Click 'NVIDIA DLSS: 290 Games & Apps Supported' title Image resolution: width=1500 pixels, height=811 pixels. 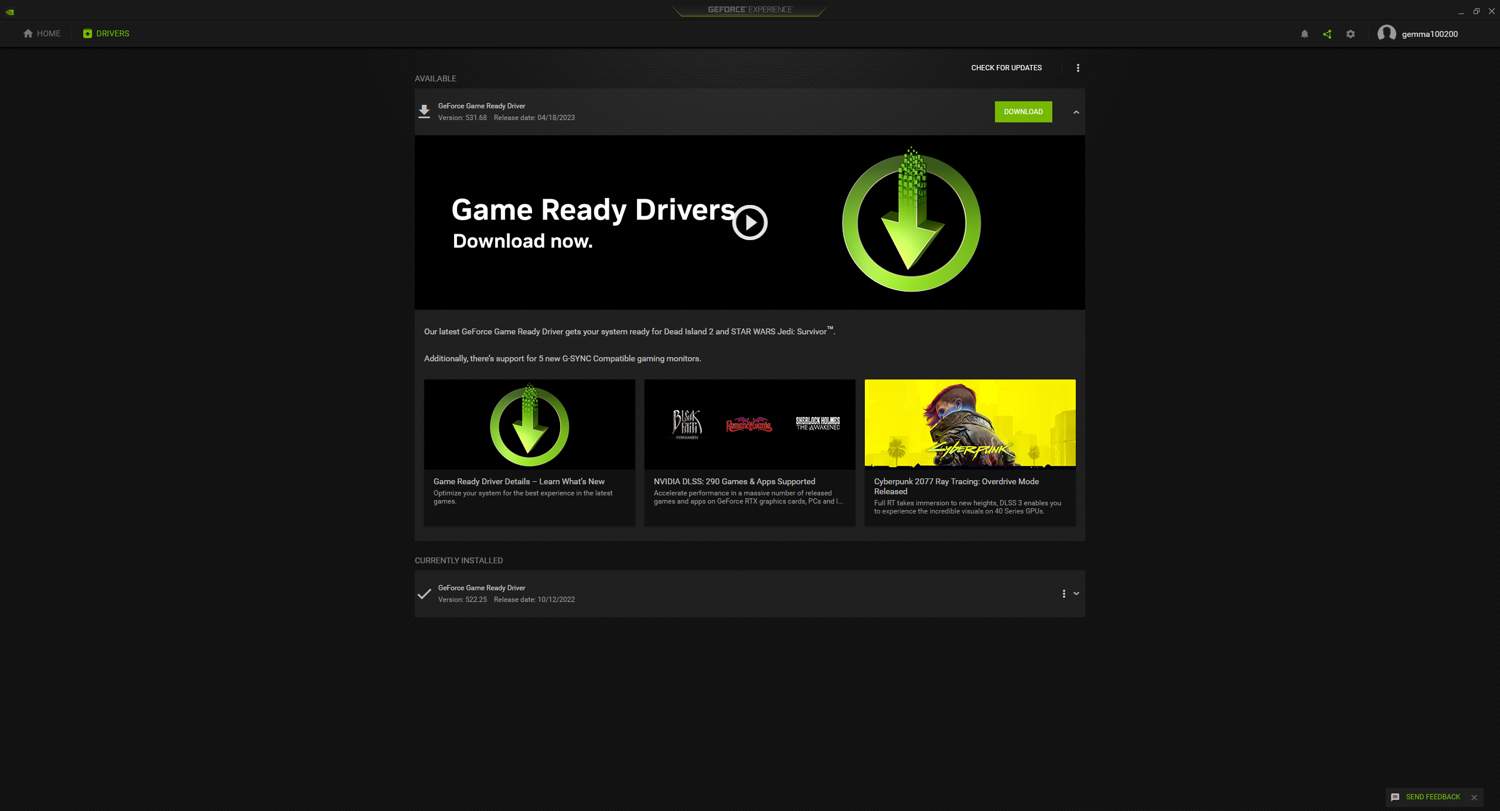(735, 481)
